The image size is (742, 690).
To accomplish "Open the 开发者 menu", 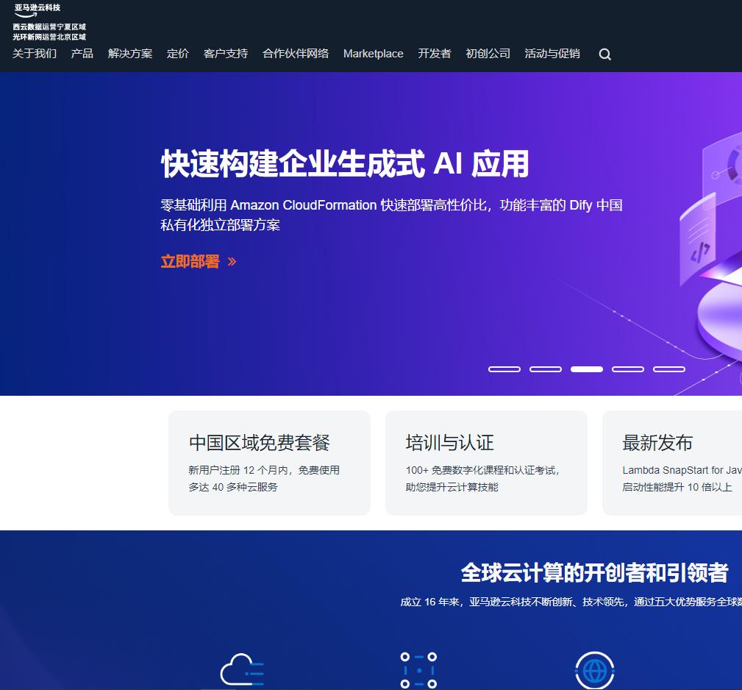I will (435, 54).
